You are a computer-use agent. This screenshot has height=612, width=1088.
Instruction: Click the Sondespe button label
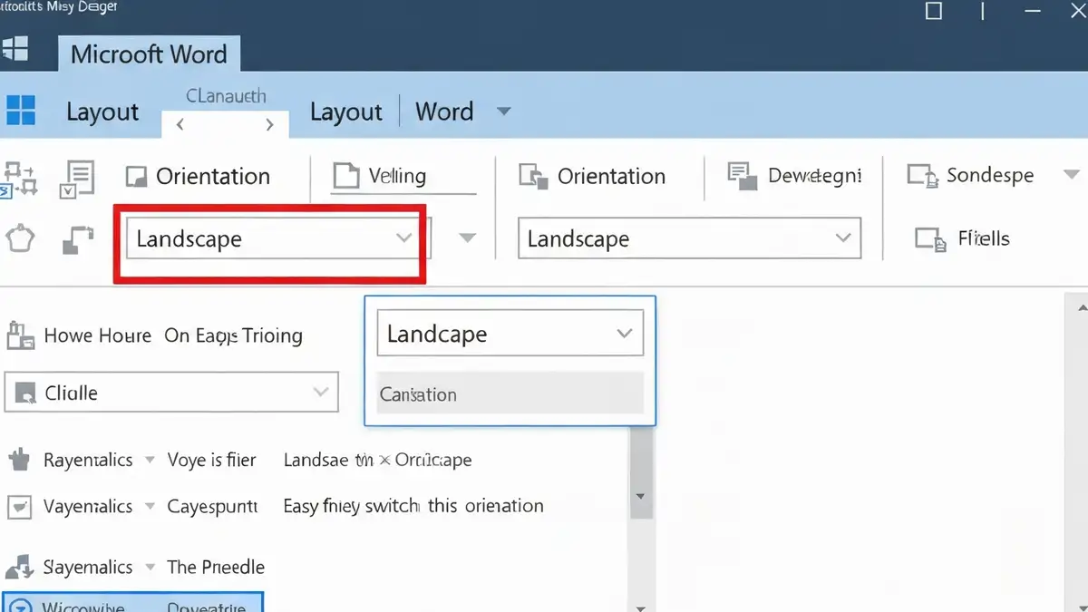(990, 175)
